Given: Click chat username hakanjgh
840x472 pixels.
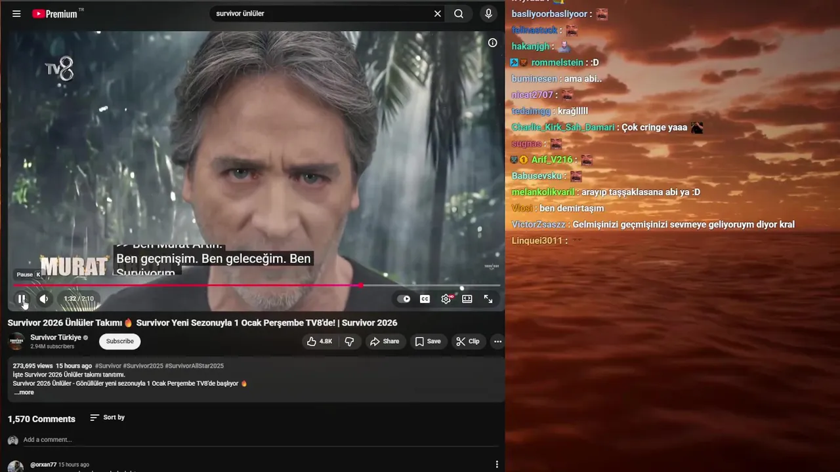Looking at the screenshot, I should [530, 47].
